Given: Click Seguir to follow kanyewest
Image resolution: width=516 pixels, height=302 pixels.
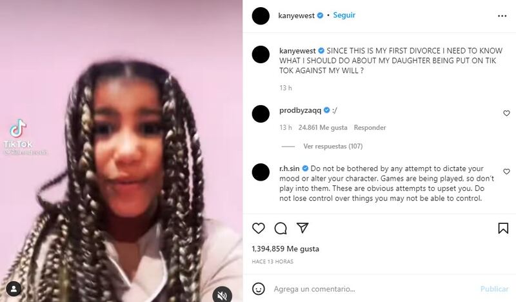Looking at the screenshot, I should pos(344,15).
